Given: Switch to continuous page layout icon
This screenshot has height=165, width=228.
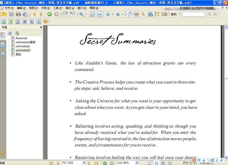Looking at the screenshot, I should (156, 163).
